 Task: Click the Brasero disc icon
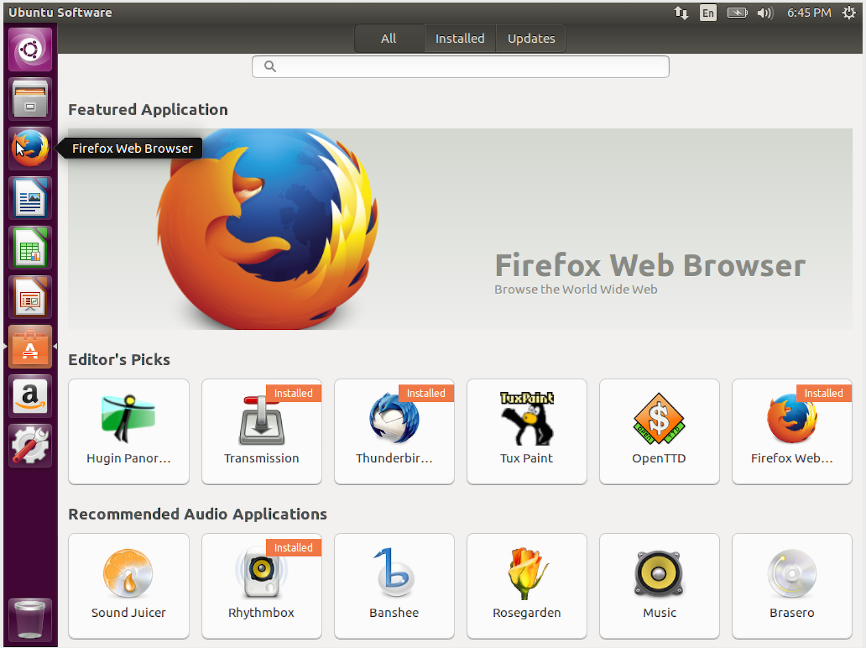[x=792, y=573]
